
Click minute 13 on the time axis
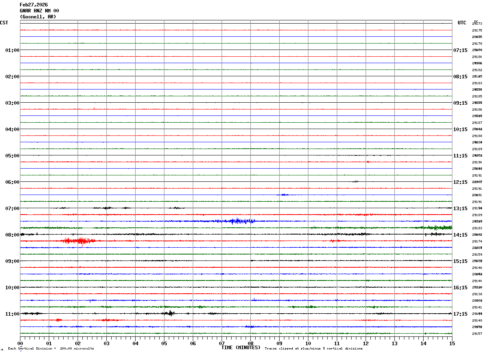coord(394,343)
